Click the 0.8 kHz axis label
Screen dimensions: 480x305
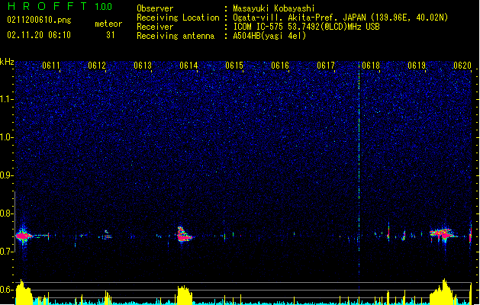tap(7, 213)
